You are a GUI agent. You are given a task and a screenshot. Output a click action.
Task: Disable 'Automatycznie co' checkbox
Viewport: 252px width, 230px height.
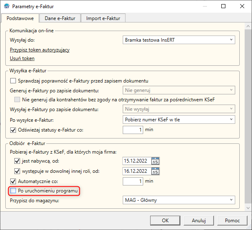coord(13,181)
